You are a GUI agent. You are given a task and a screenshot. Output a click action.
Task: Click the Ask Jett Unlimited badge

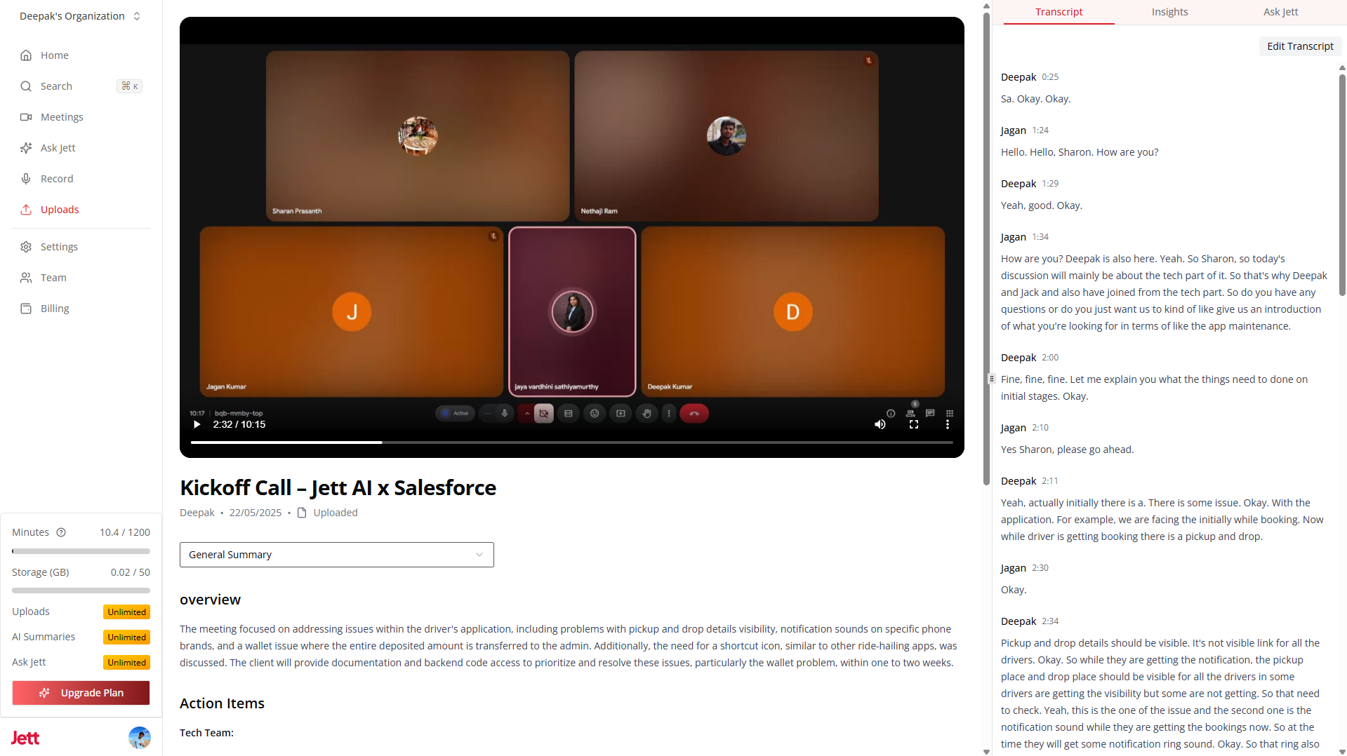pos(127,663)
